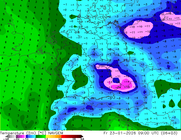Click the "-28" legend scale label
Viewport: 181px width, 140px height.
(6, 139)
